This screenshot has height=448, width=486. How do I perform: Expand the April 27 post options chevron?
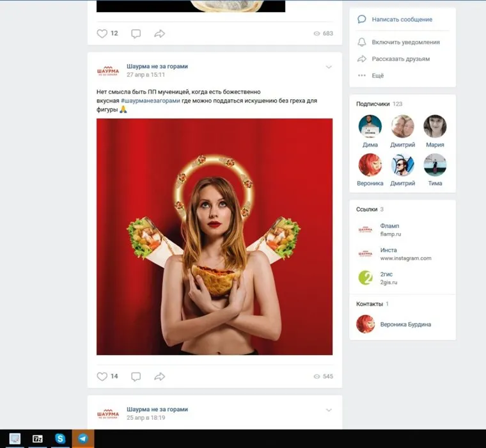(329, 67)
